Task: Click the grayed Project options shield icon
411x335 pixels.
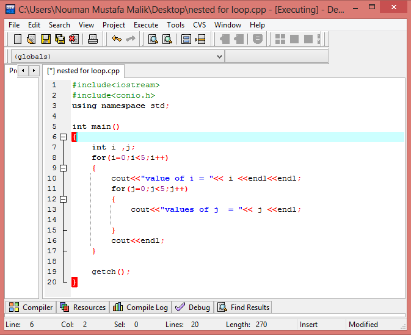Action: [258, 39]
